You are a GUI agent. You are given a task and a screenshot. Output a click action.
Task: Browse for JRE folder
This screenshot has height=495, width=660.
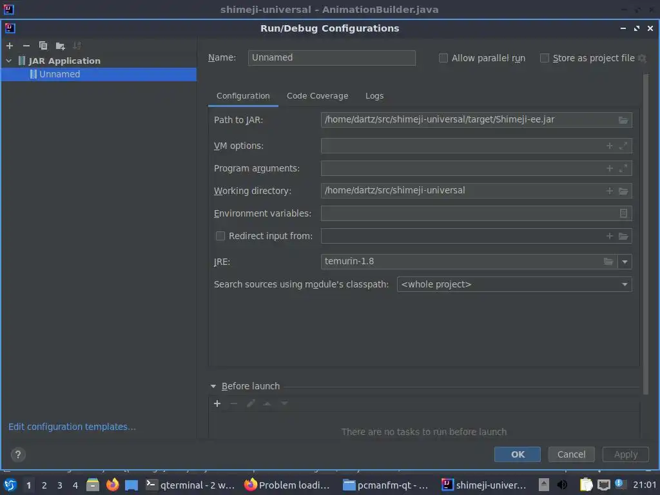(608, 262)
